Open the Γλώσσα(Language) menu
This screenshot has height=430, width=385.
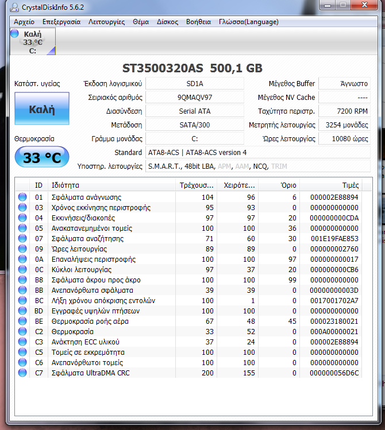(x=249, y=22)
